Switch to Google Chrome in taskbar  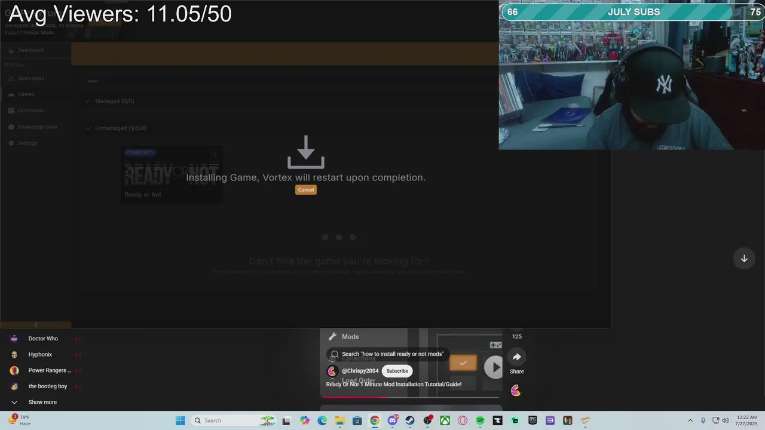[375, 421]
